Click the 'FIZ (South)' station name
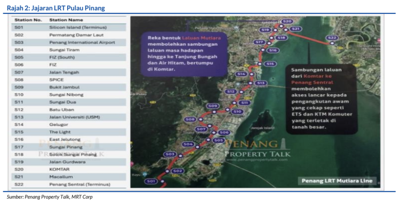The width and height of the screenshot is (400, 200). [x=62, y=58]
